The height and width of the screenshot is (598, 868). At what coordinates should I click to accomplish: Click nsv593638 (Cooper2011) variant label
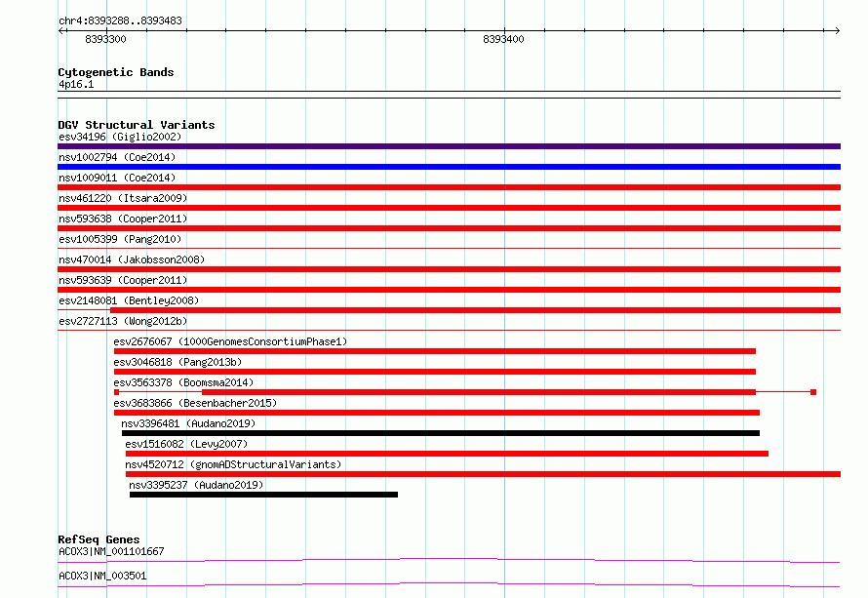click(123, 219)
